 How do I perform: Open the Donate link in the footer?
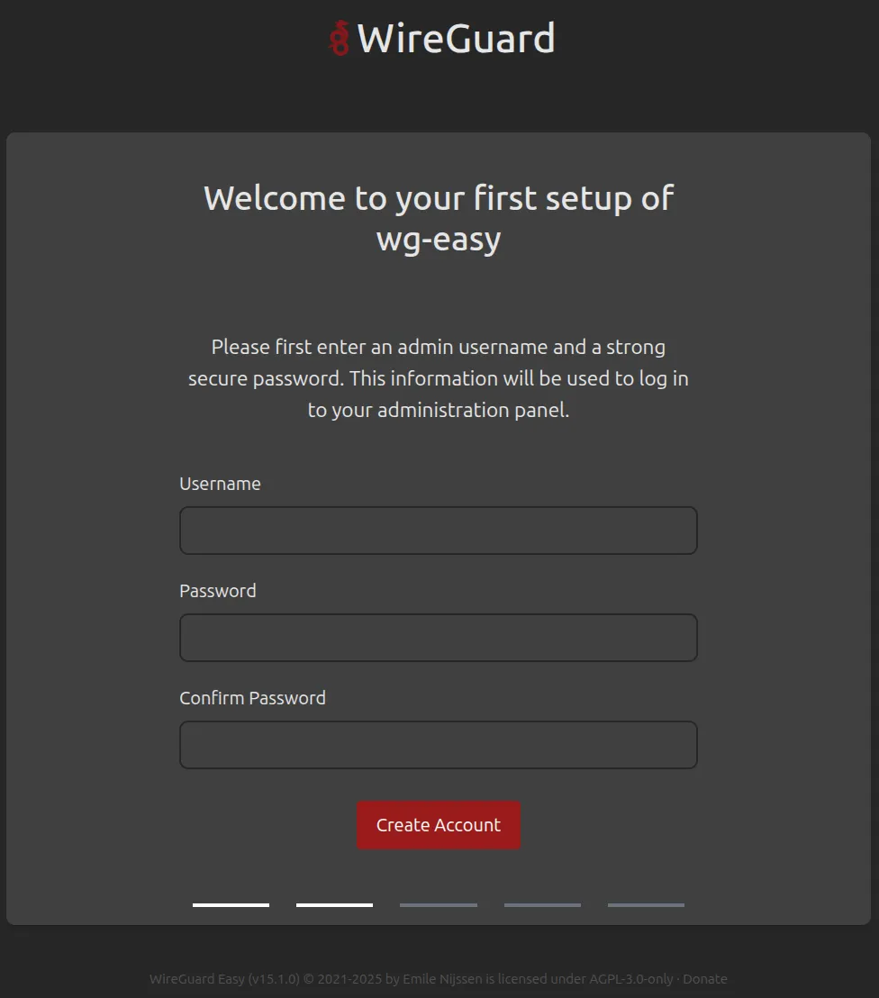click(705, 979)
